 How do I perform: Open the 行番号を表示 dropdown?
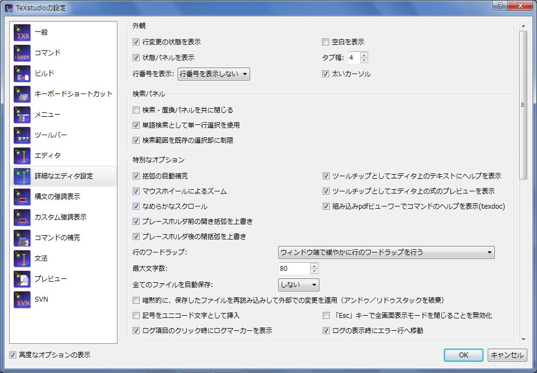[214, 74]
